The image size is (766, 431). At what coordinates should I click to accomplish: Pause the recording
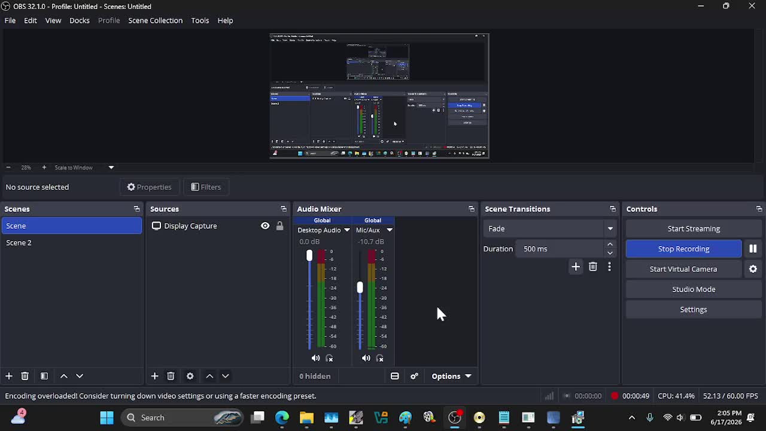click(x=753, y=248)
